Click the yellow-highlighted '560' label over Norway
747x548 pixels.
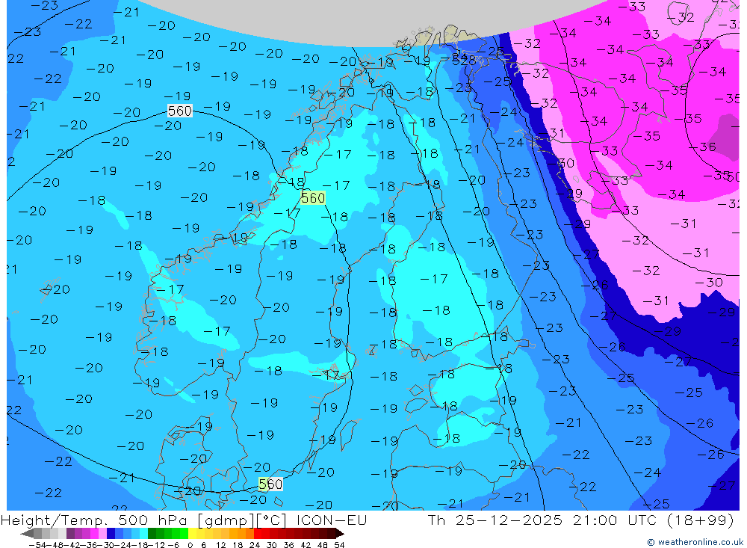pyautogui.click(x=313, y=198)
